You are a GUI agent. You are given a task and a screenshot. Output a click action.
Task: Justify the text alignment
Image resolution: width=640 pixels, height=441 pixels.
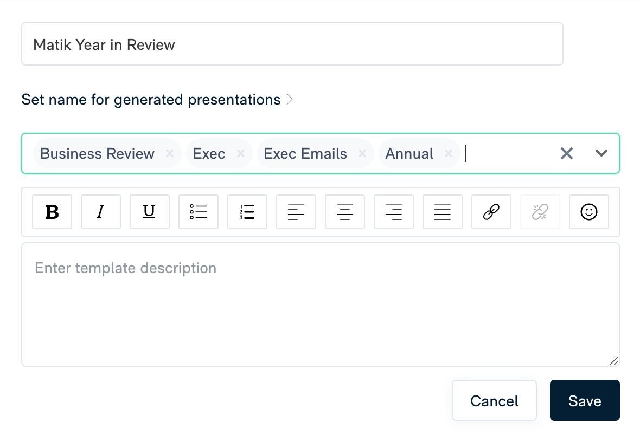coord(443,212)
